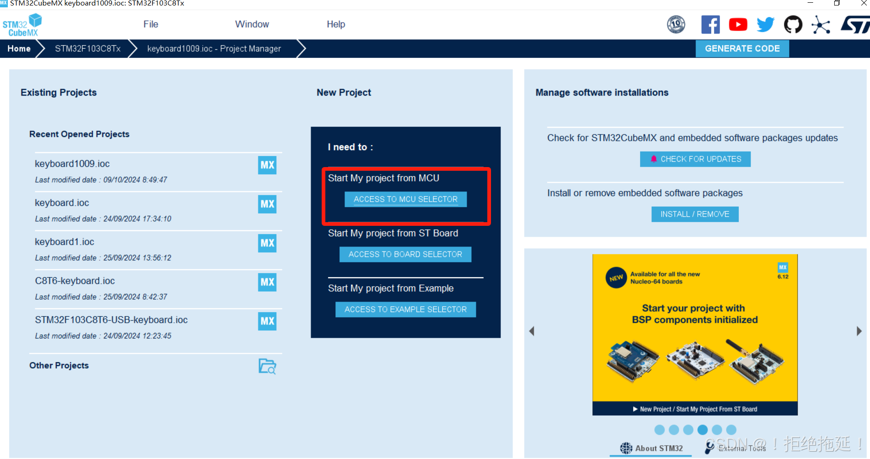The height and width of the screenshot is (459, 870).
Task: Select second carousel dot indicator
Action: (674, 430)
